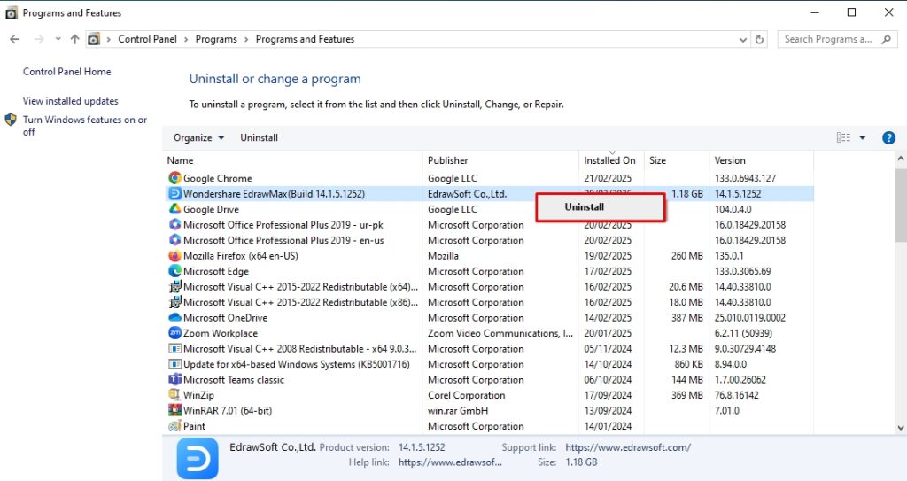Click Visual C++ 2015-2022 (x86) icon
Screen dimensions: 907x481
pyautogui.click(x=174, y=302)
